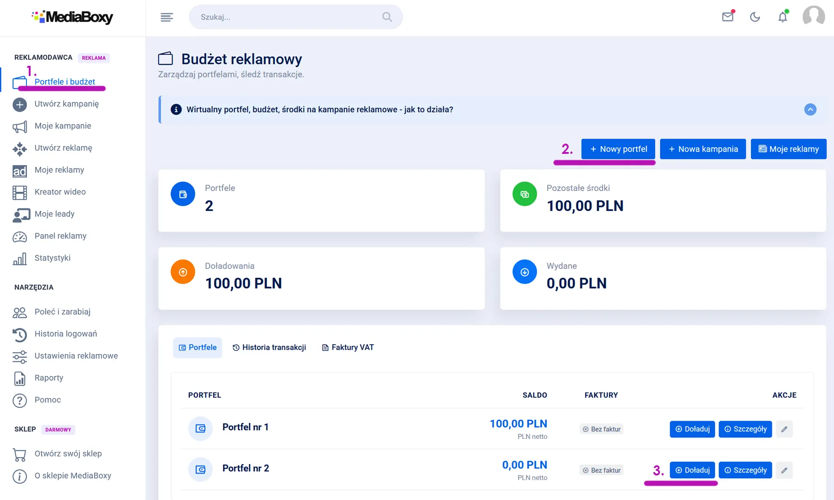The height and width of the screenshot is (500, 834).
Task: Open Szczegóły for Portfel nr 1
Action: pyautogui.click(x=745, y=429)
